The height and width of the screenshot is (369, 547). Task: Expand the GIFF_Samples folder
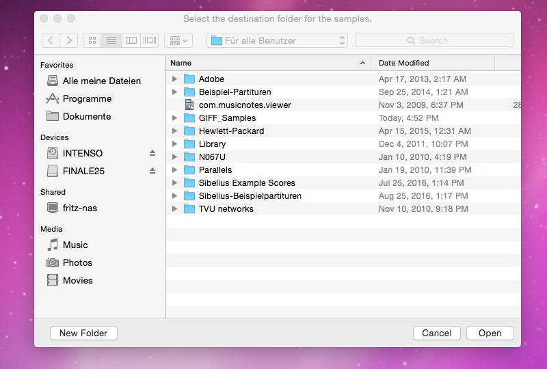(175, 118)
